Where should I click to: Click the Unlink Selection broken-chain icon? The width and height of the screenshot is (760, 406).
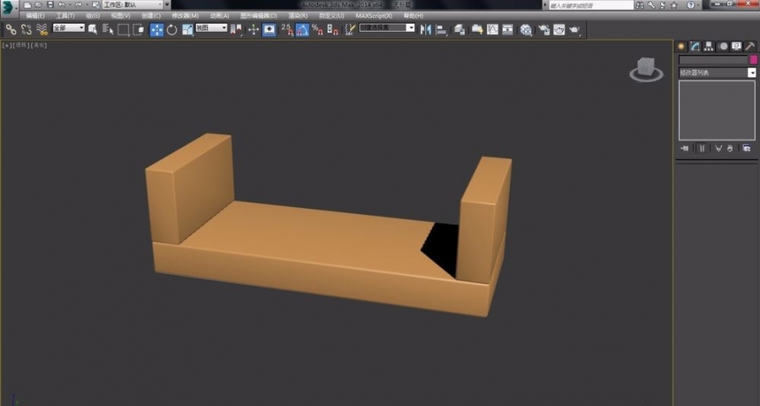27,30
